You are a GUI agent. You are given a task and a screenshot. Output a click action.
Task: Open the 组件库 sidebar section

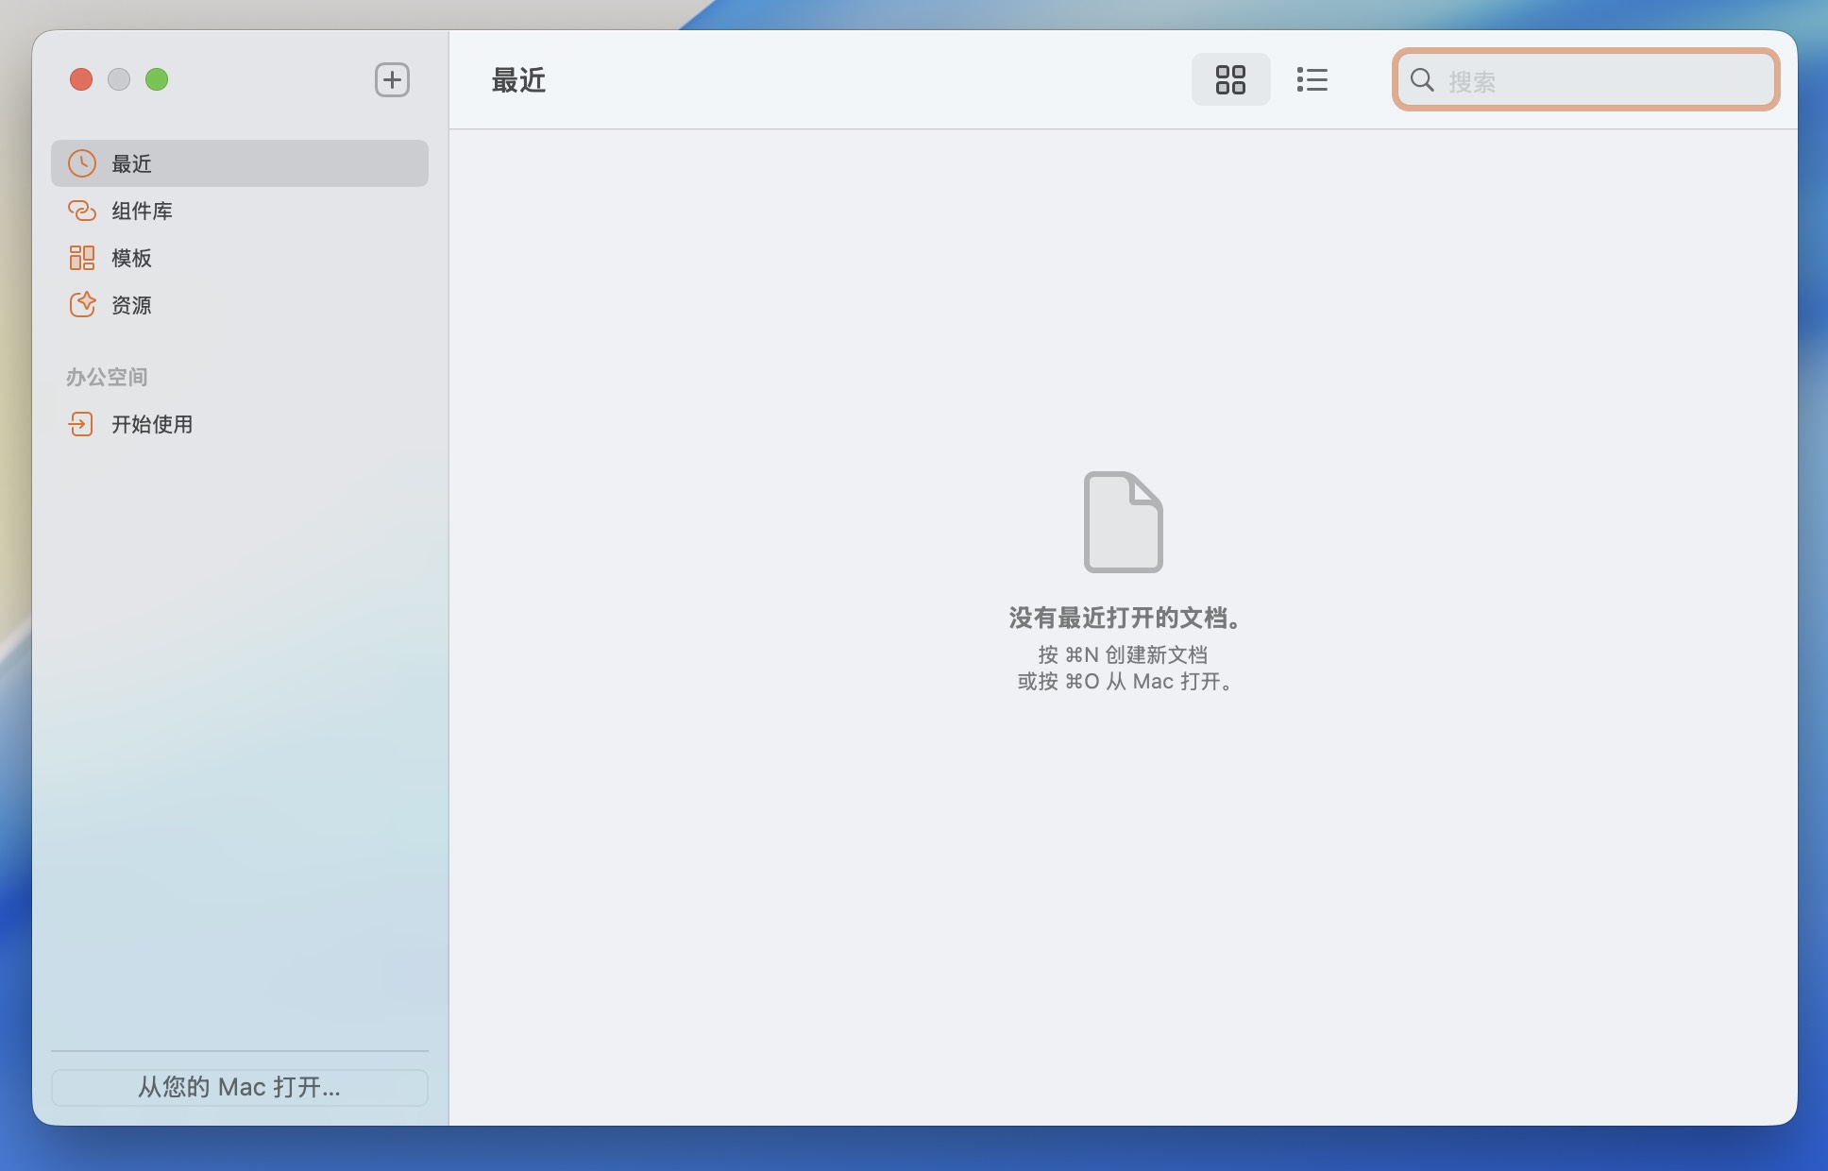click(142, 212)
